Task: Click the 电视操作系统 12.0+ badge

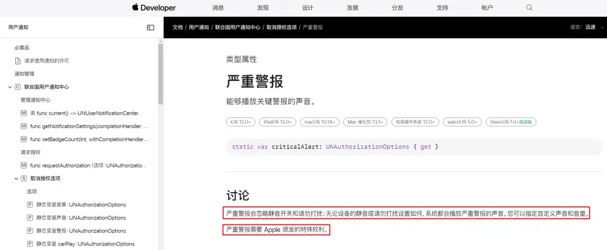Action: point(415,122)
